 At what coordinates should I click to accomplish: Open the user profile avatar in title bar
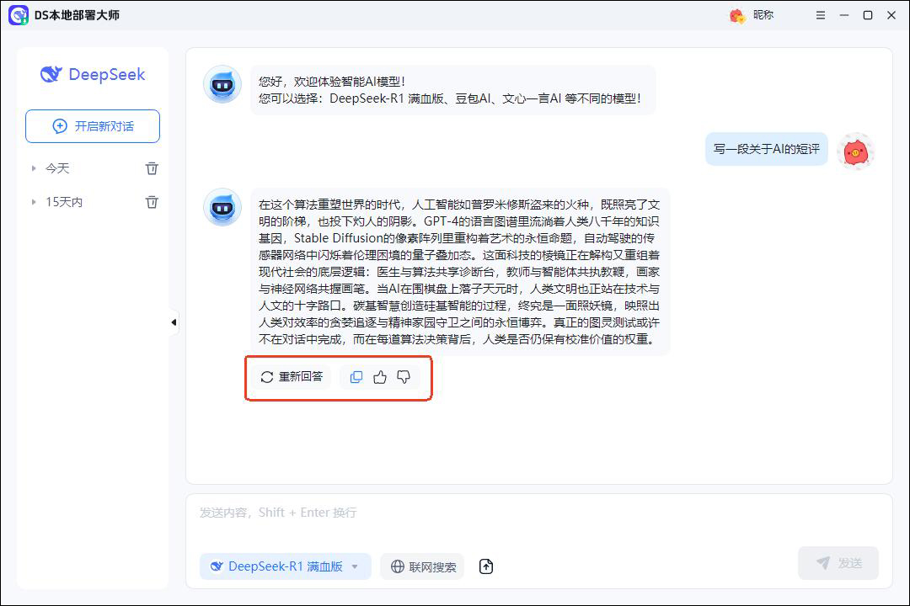(x=737, y=16)
